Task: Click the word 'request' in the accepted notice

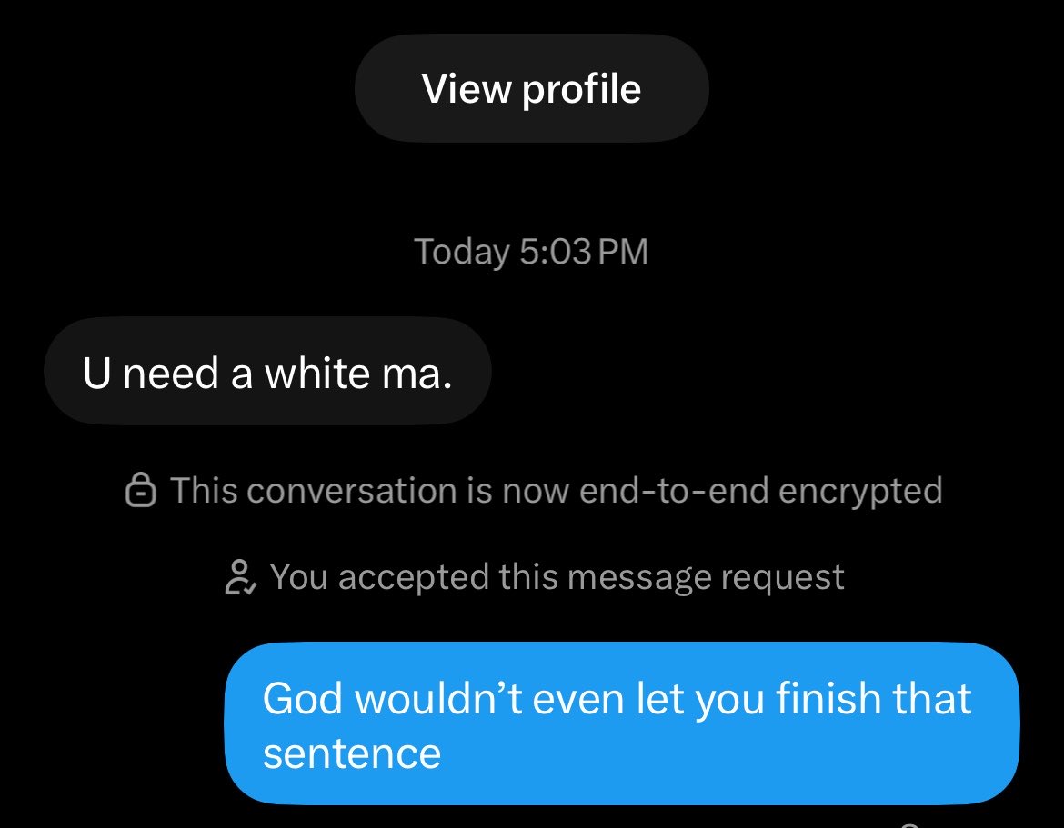Action: tap(782, 578)
